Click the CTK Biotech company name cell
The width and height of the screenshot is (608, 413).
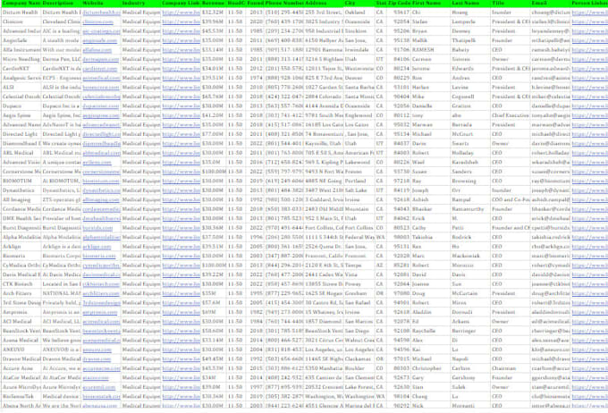(x=21, y=284)
